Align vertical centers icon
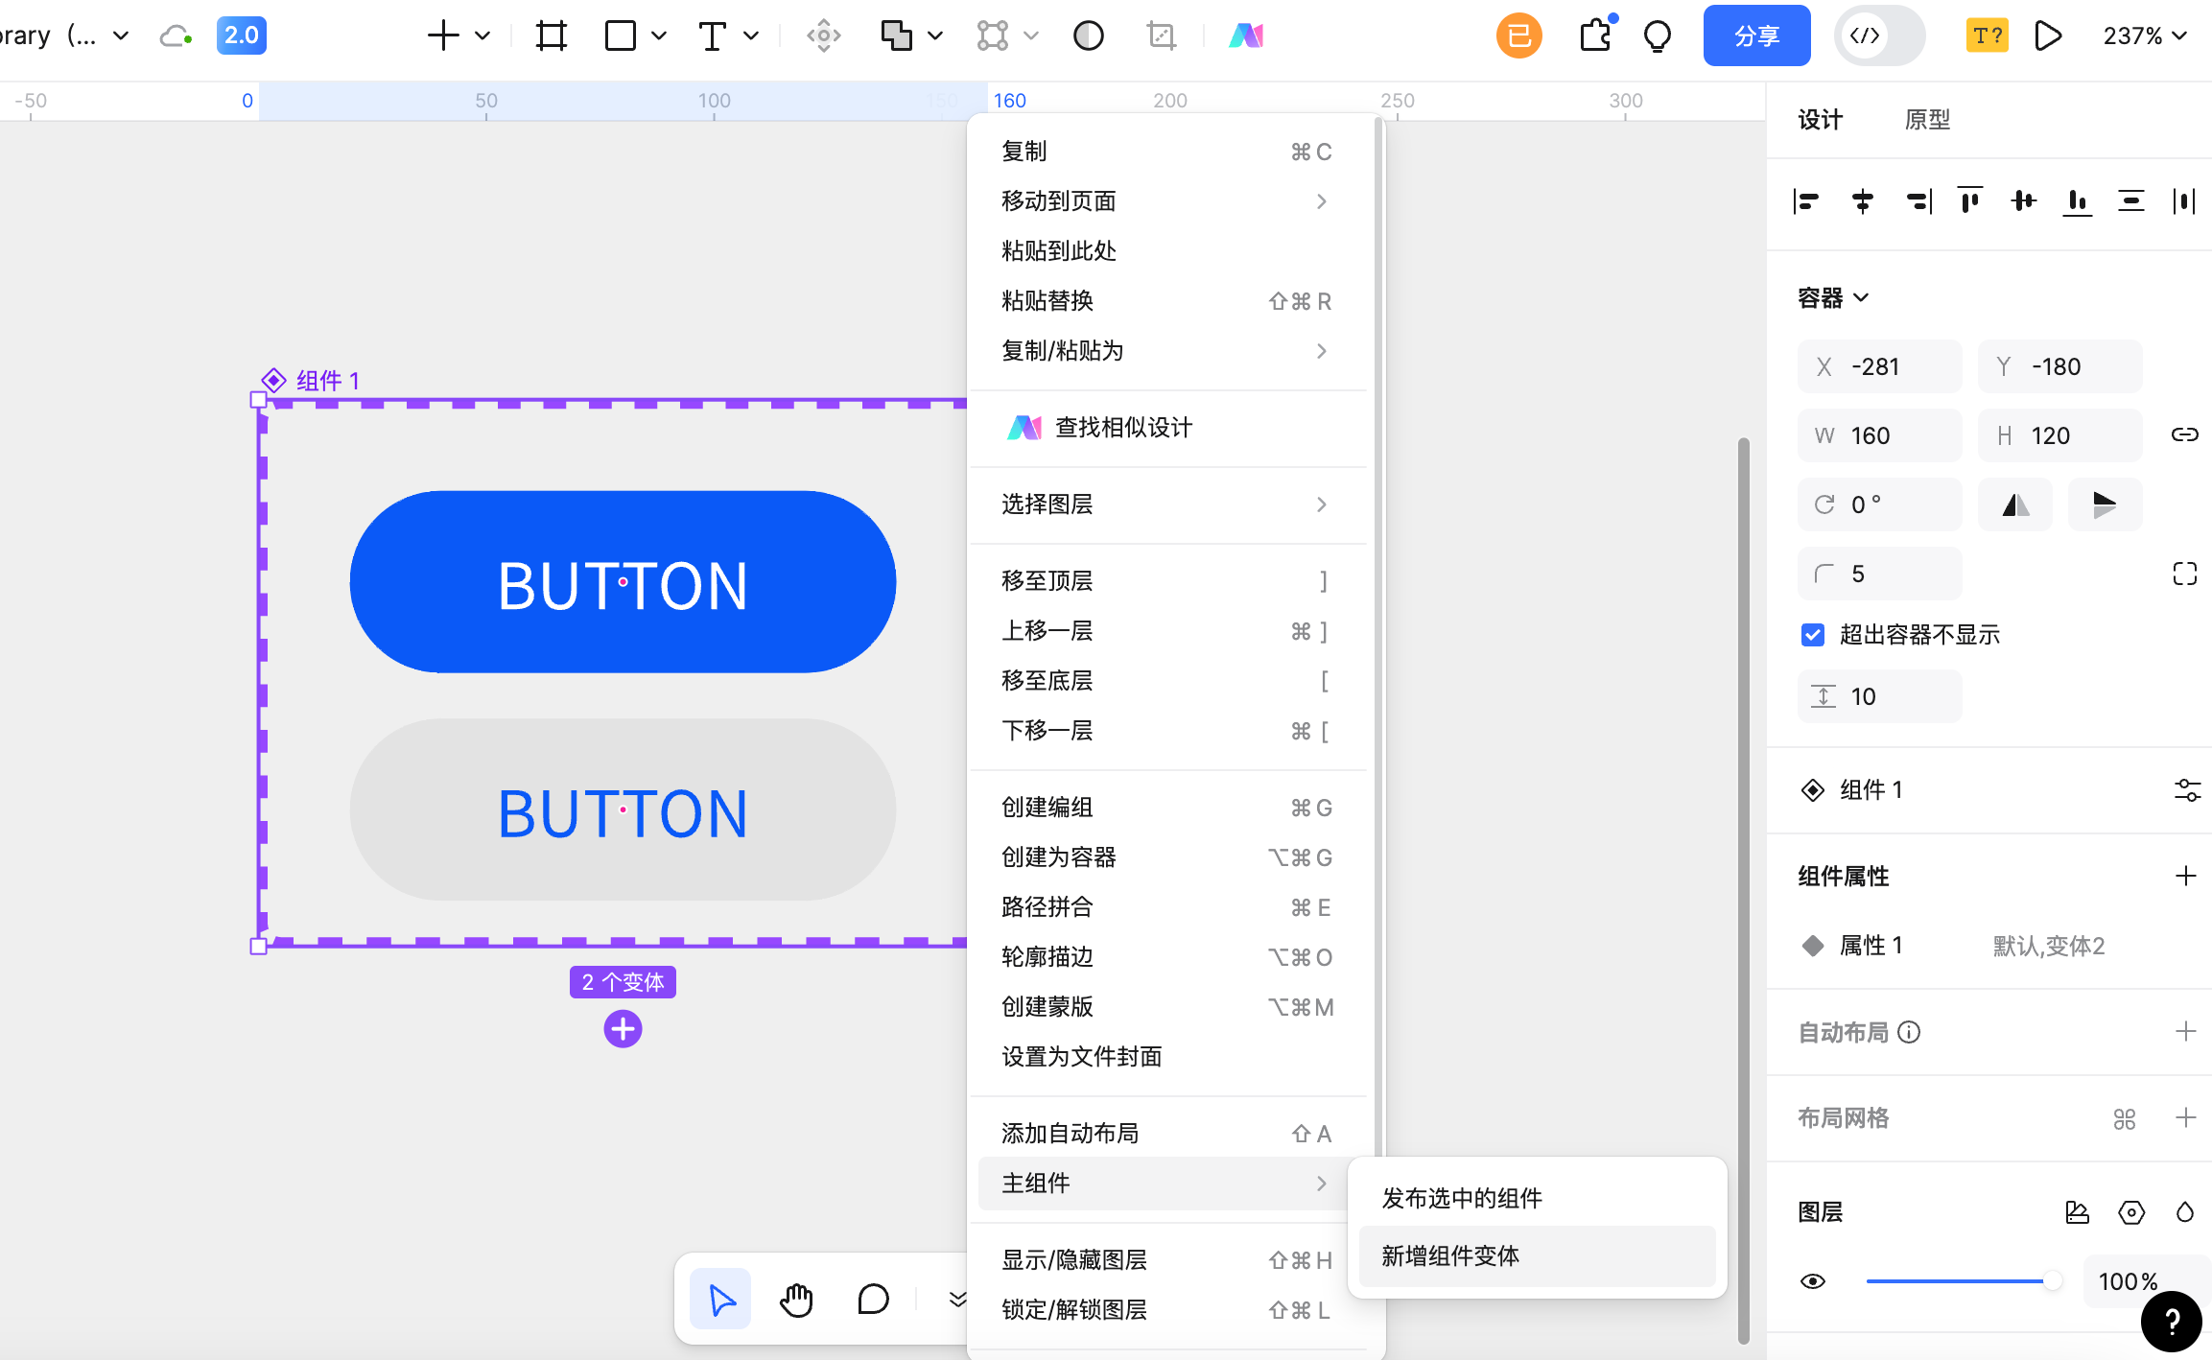The image size is (2212, 1360). tap(2024, 201)
